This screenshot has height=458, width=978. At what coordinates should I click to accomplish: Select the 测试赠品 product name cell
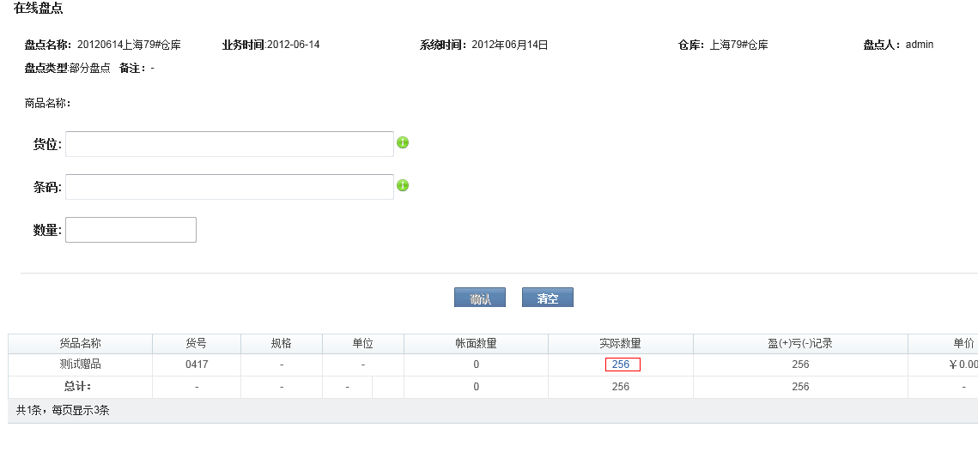coord(80,365)
